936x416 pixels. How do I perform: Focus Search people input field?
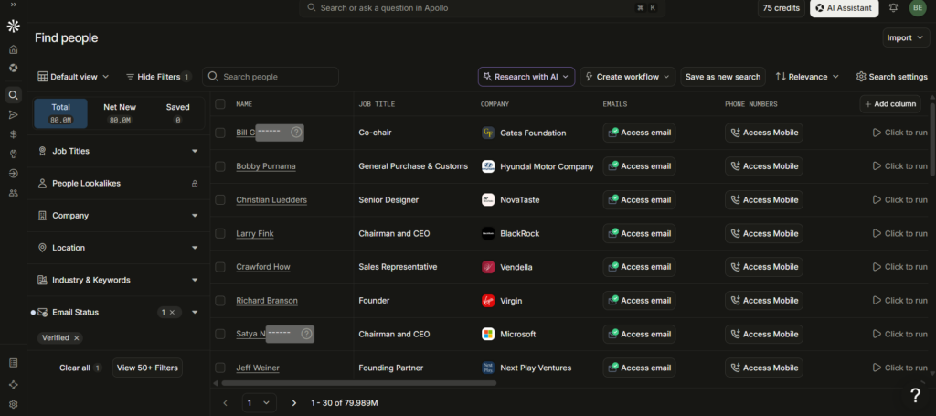(x=271, y=77)
